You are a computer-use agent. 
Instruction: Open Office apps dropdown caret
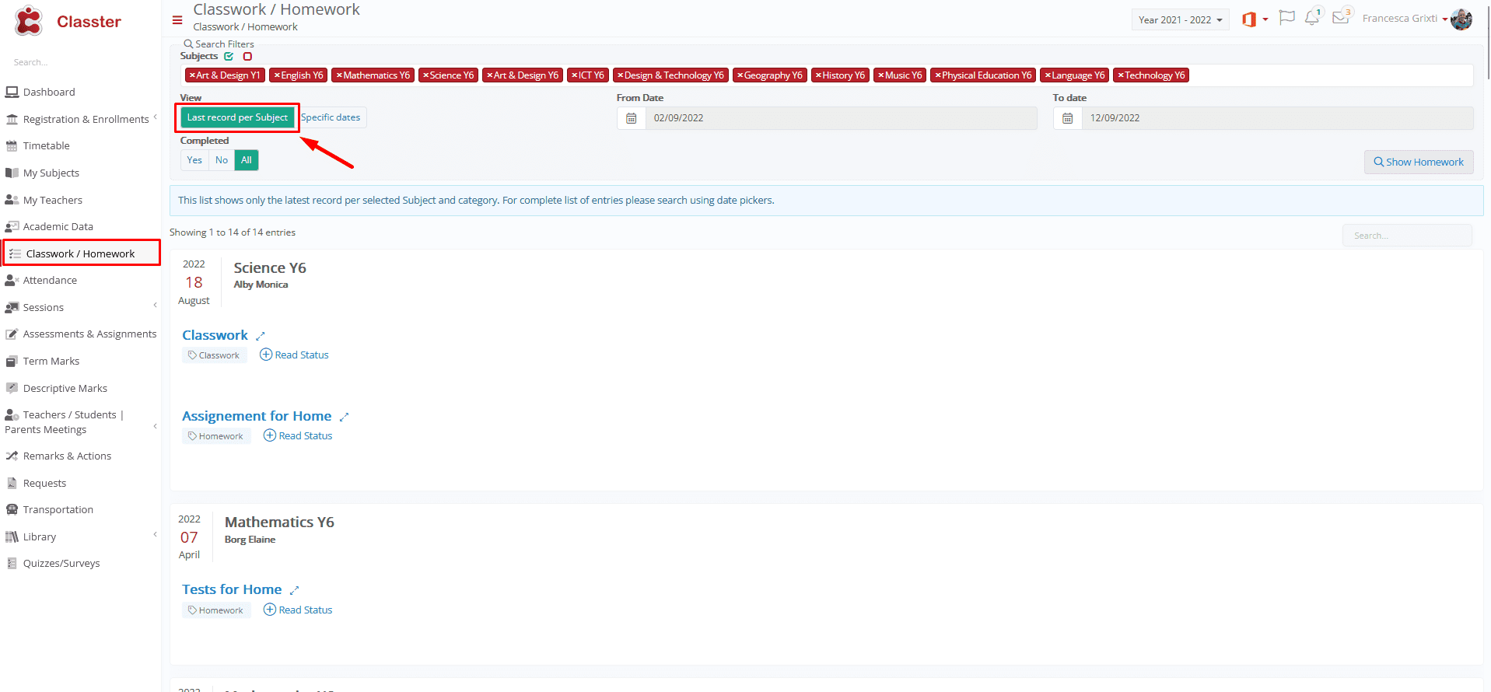pyautogui.click(x=1265, y=20)
